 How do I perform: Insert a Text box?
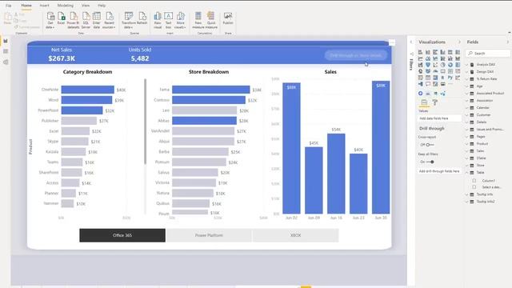click(x=168, y=20)
